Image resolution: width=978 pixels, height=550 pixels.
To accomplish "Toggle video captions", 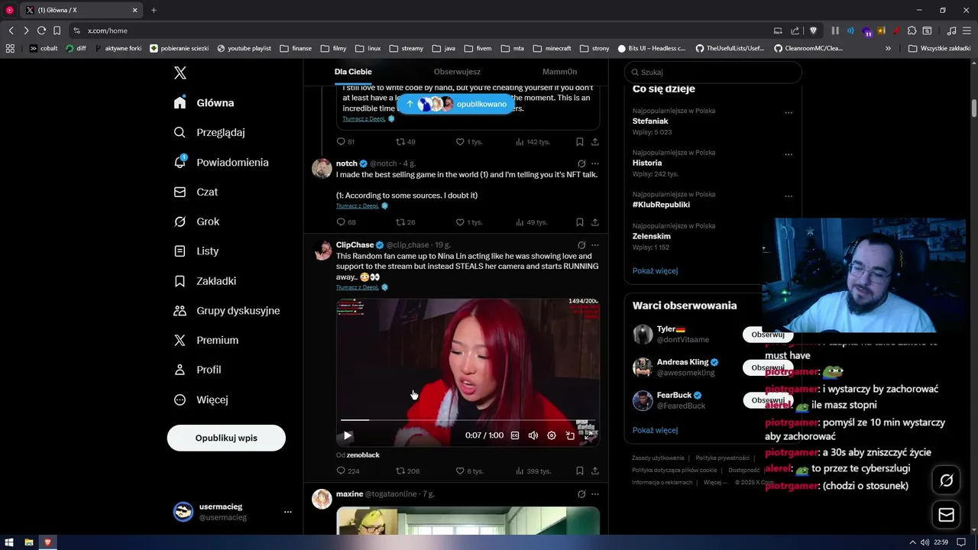I will coord(515,435).
